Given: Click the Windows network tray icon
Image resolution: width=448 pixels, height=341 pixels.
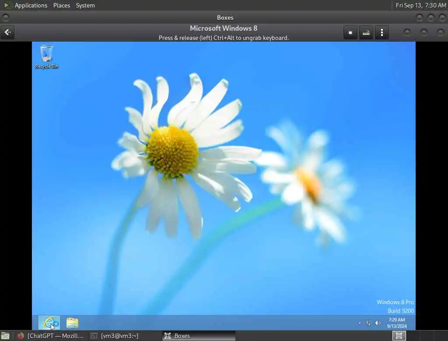Looking at the screenshot, I should pyautogui.click(x=368, y=323).
